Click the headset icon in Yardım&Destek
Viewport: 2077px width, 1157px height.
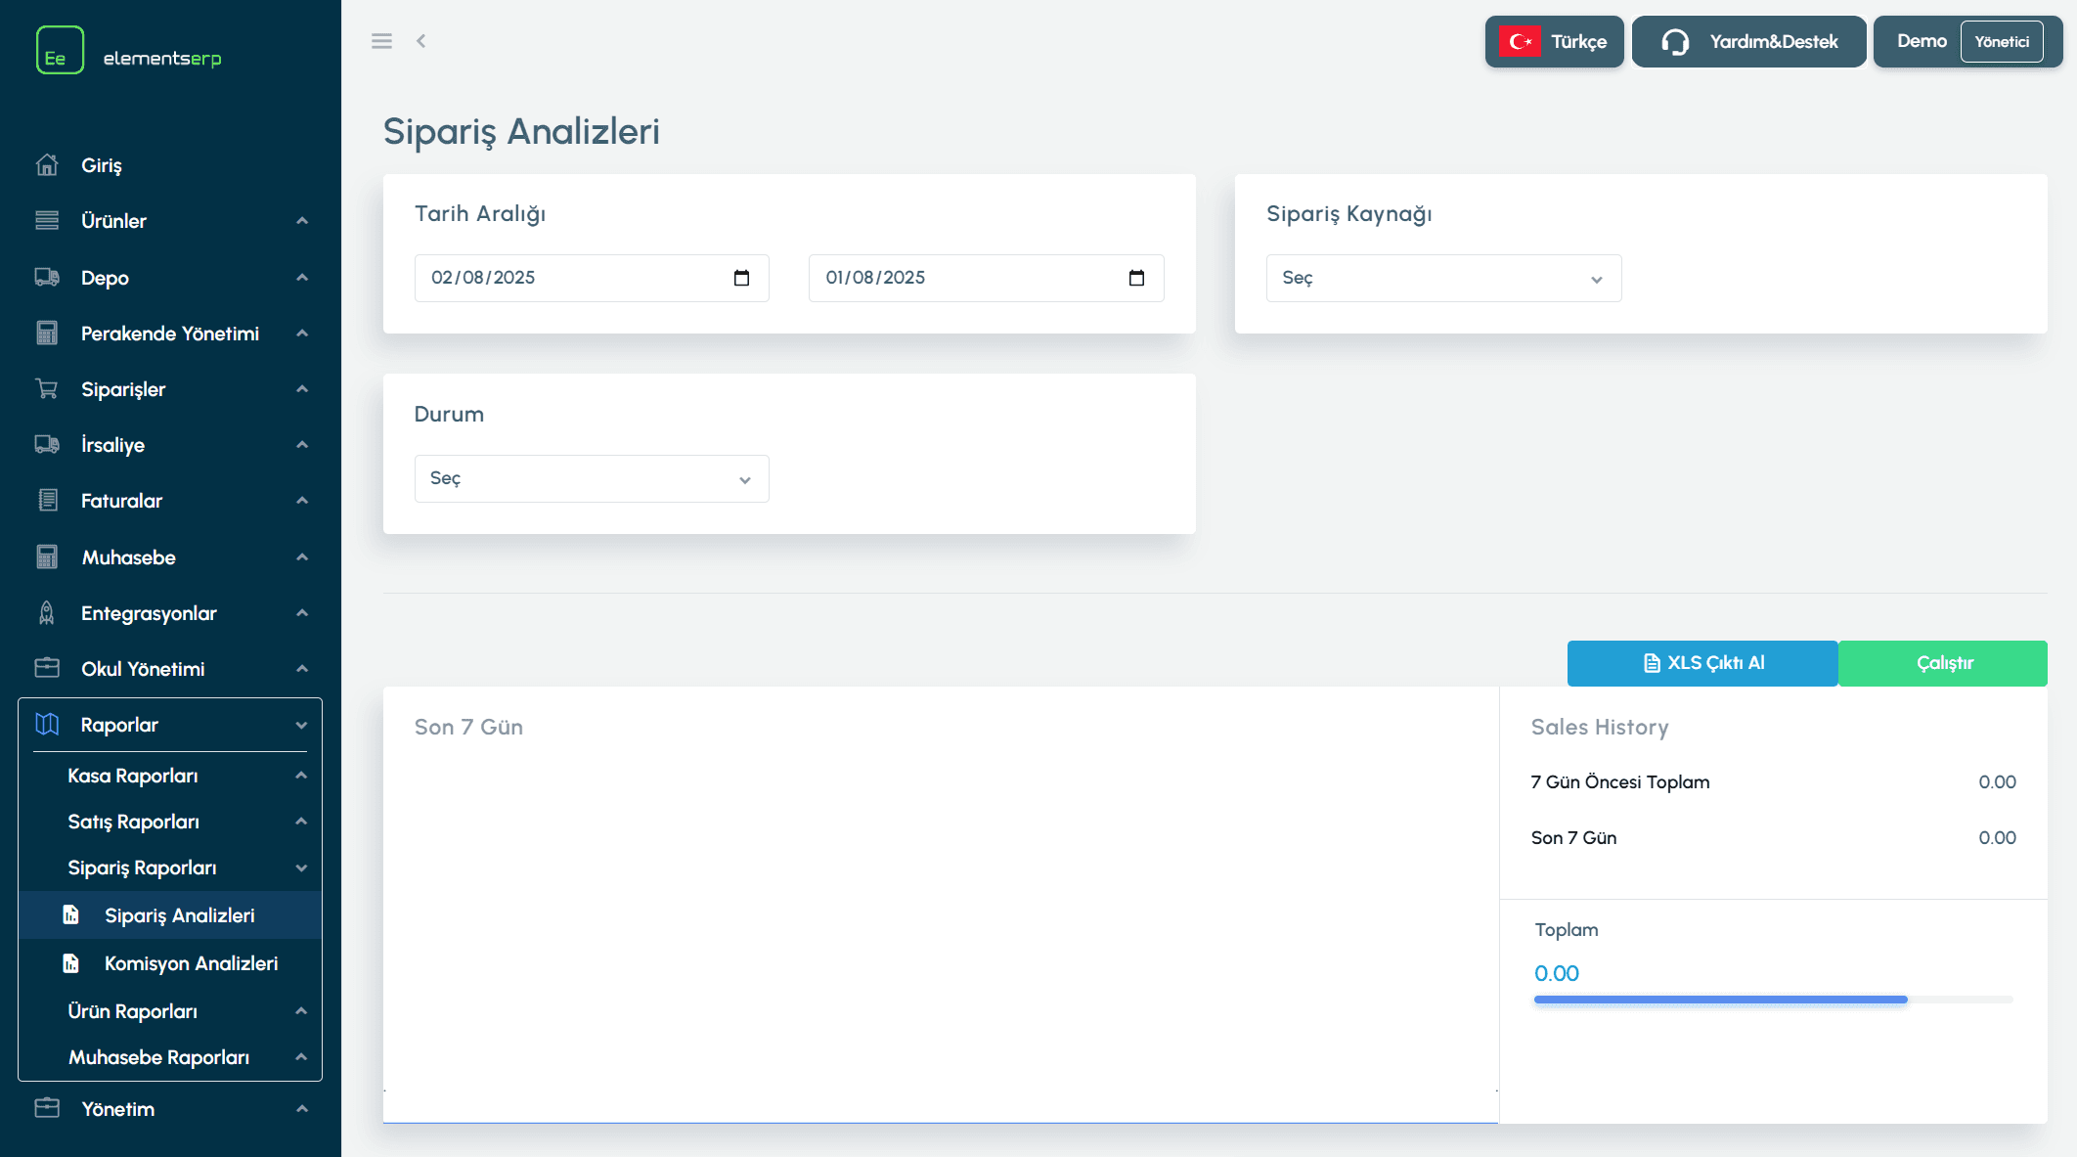(x=1675, y=42)
